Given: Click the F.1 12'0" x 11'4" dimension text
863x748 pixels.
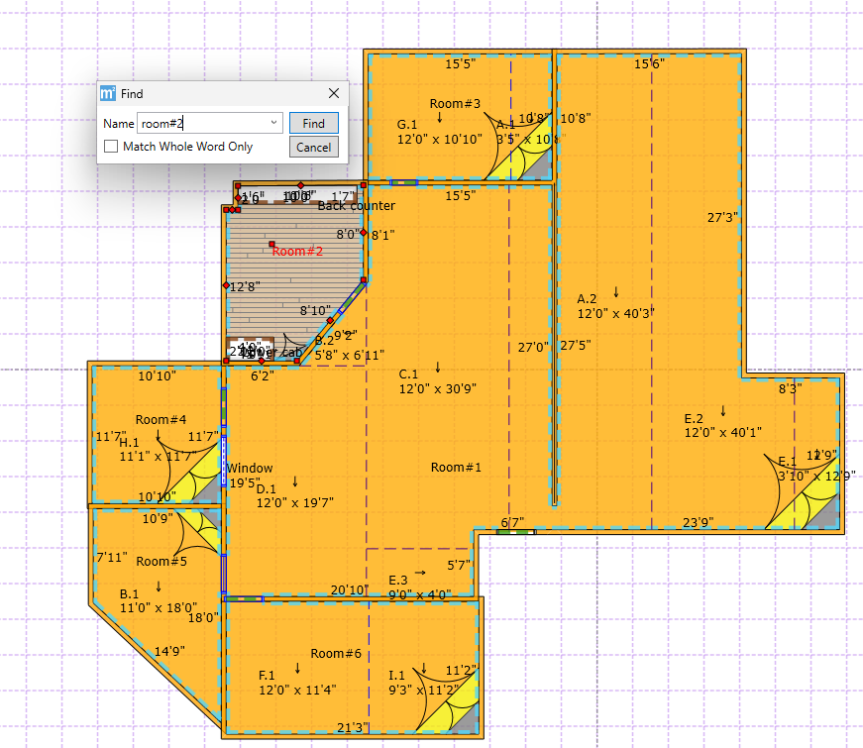Looking at the screenshot, I should click(x=297, y=683).
